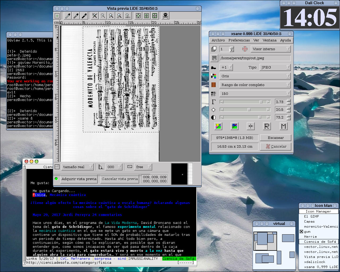Select xdaliclock in the Icon Manager list

[x=315, y=262]
